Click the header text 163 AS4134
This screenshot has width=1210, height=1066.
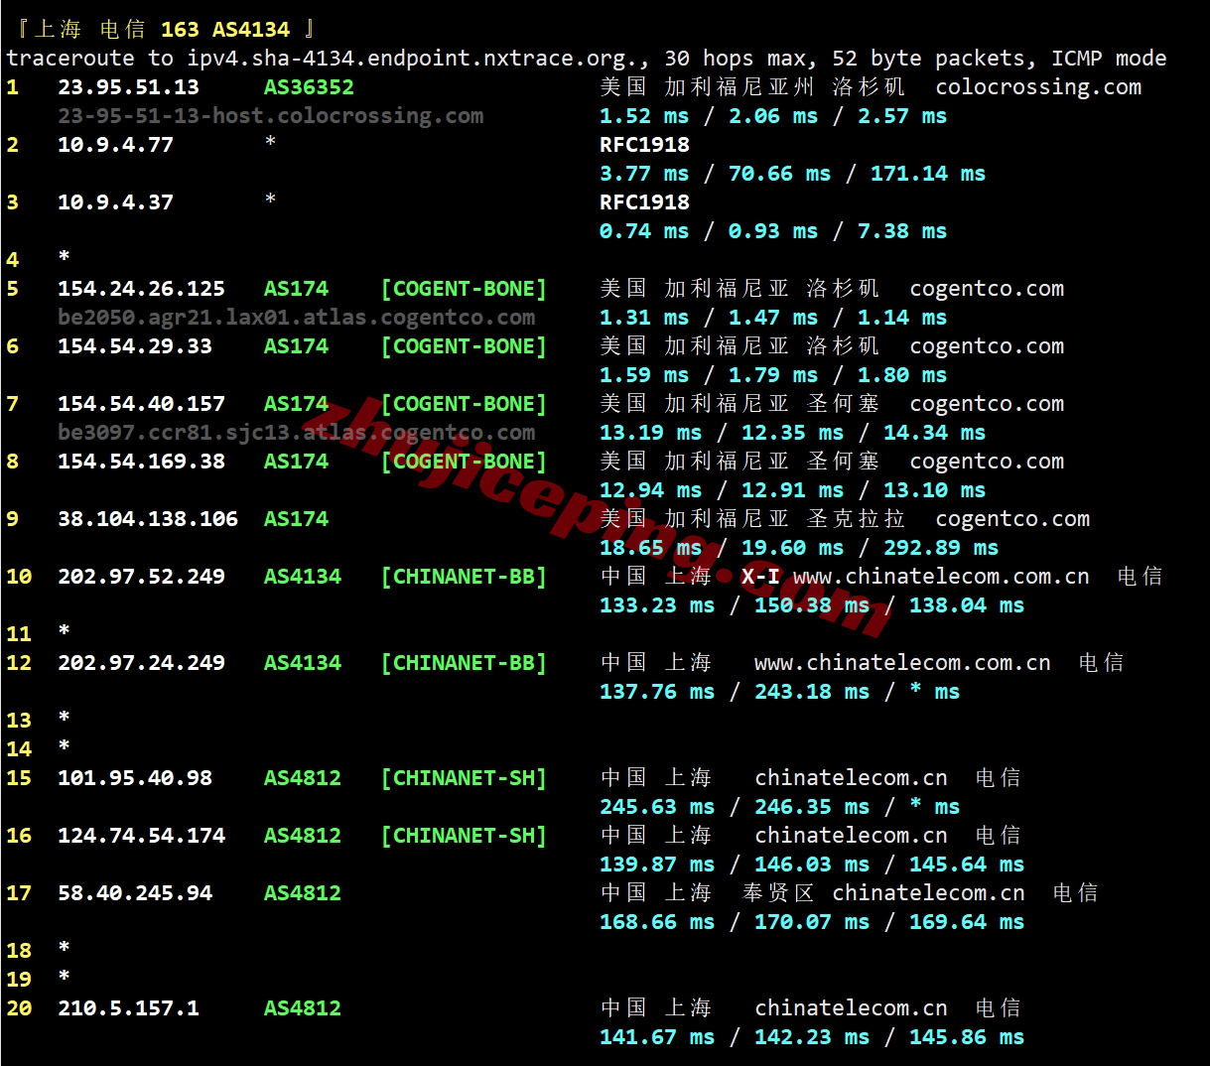(225, 30)
